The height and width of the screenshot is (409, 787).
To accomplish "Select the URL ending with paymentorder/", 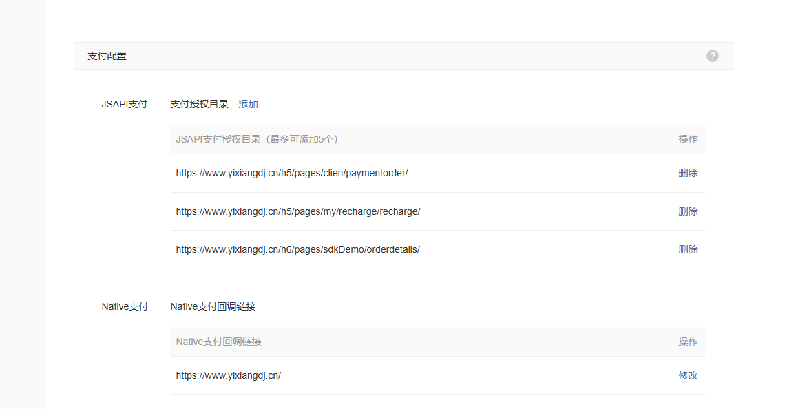I will [x=292, y=173].
